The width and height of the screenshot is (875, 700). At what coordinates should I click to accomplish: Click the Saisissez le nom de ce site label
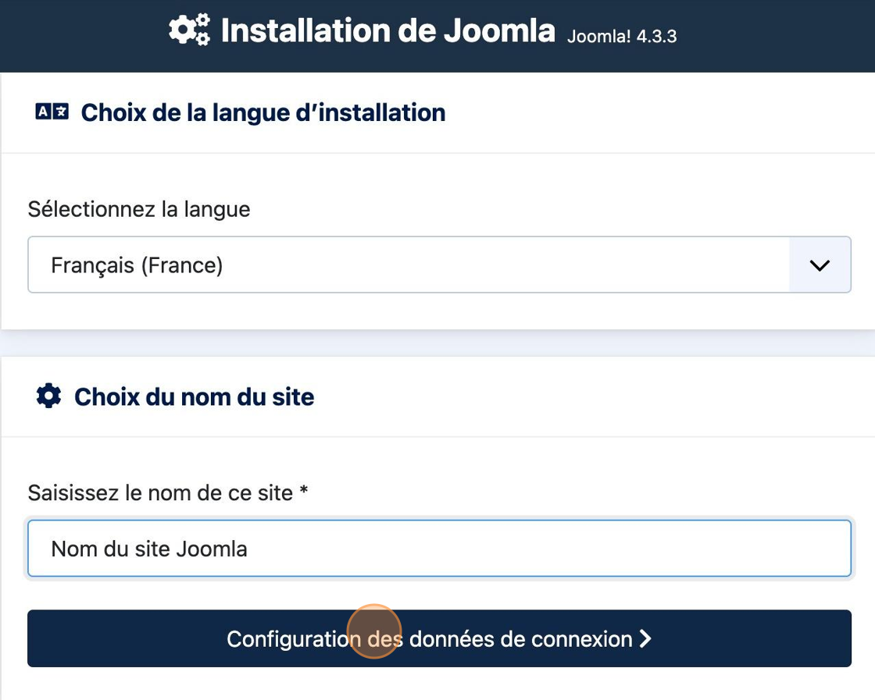(160, 493)
